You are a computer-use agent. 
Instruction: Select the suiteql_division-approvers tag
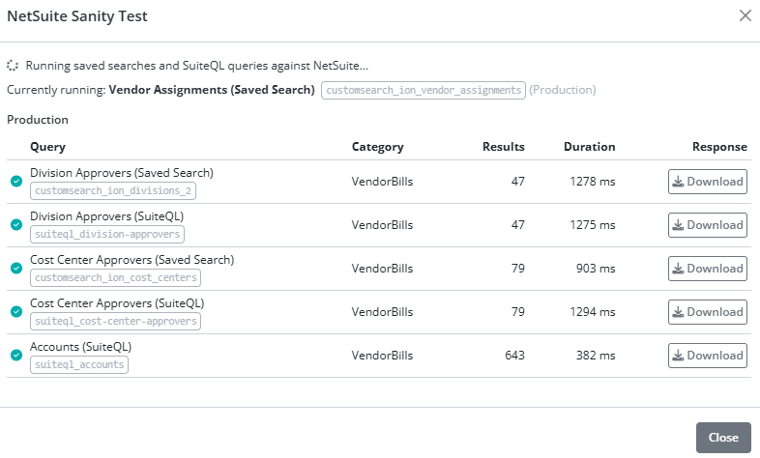[x=107, y=235]
